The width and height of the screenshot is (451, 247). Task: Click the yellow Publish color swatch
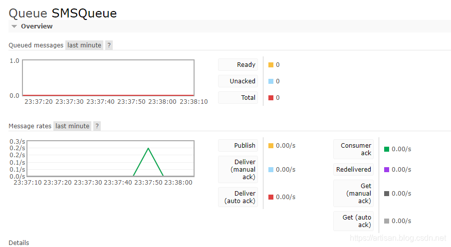coord(271,146)
